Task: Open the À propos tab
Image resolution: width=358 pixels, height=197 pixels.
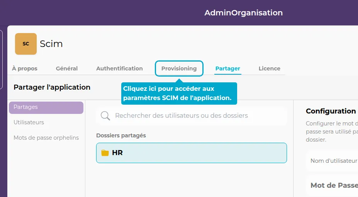Action: pyautogui.click(x=25, y=68)
